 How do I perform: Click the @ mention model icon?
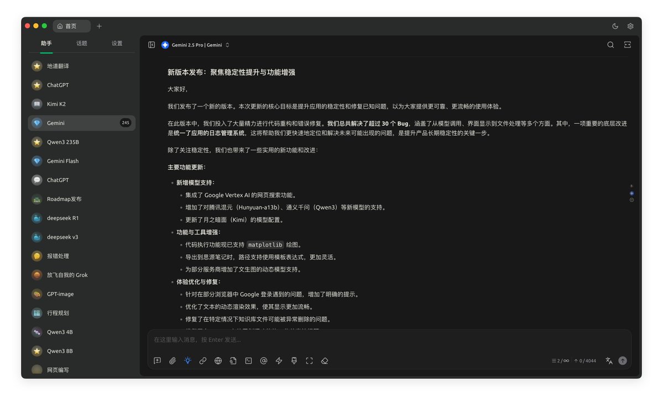pos(264,360)
